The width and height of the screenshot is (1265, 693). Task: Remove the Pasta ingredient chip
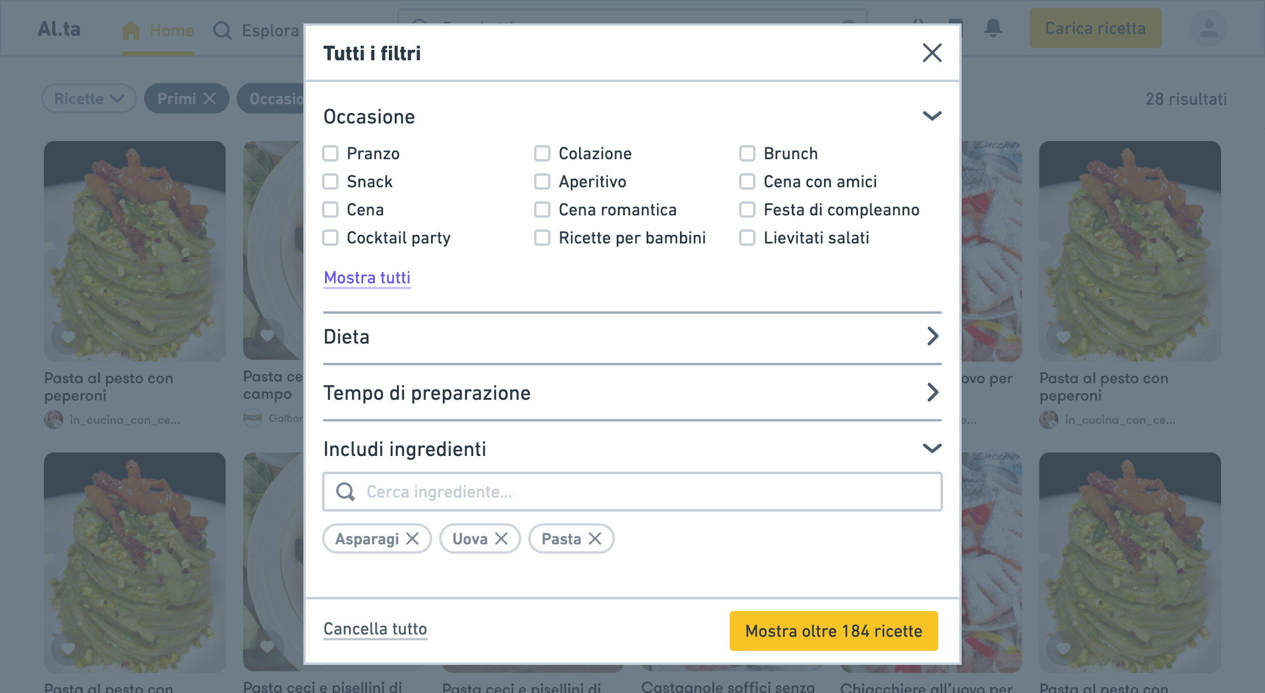[x=595, y=538]
